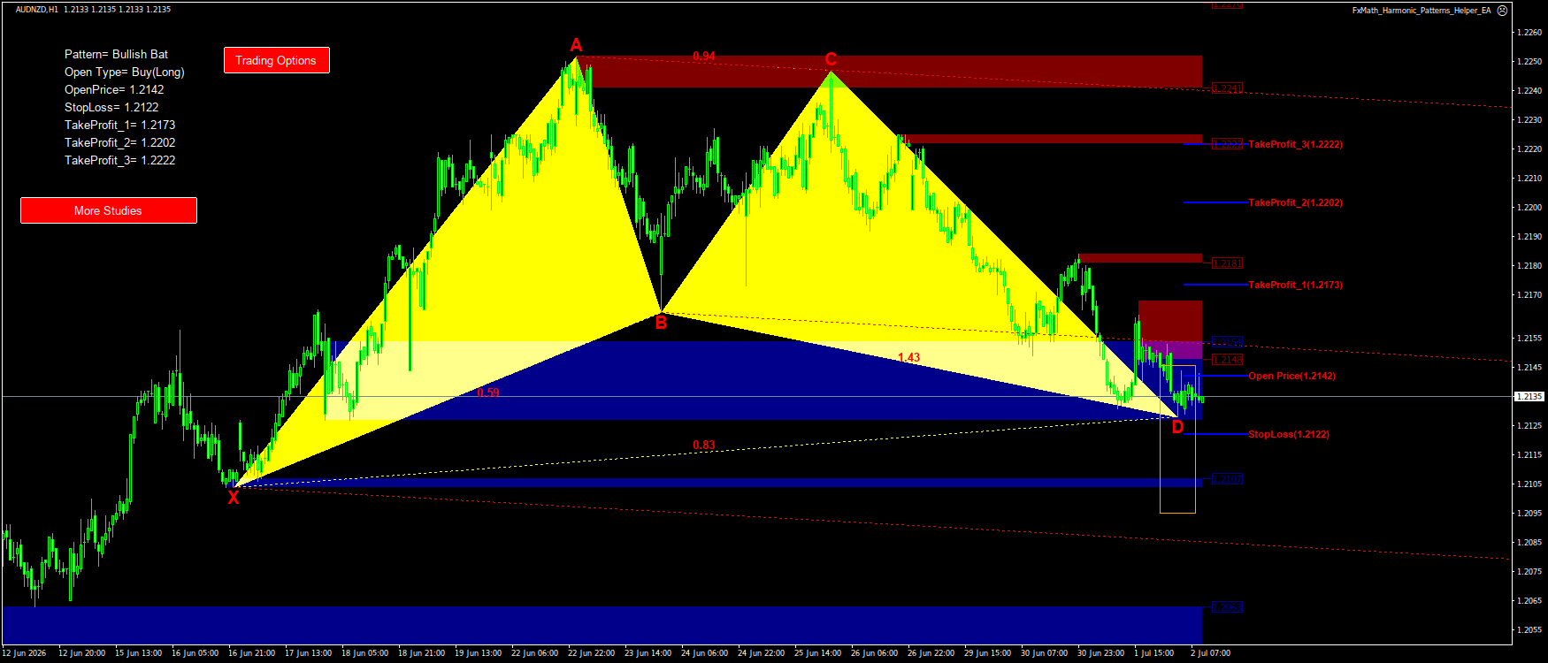The height and width of the screenshot is (663, 1548).
Task: Select the pattern point D label
Action: click(x=1177, y=427)
